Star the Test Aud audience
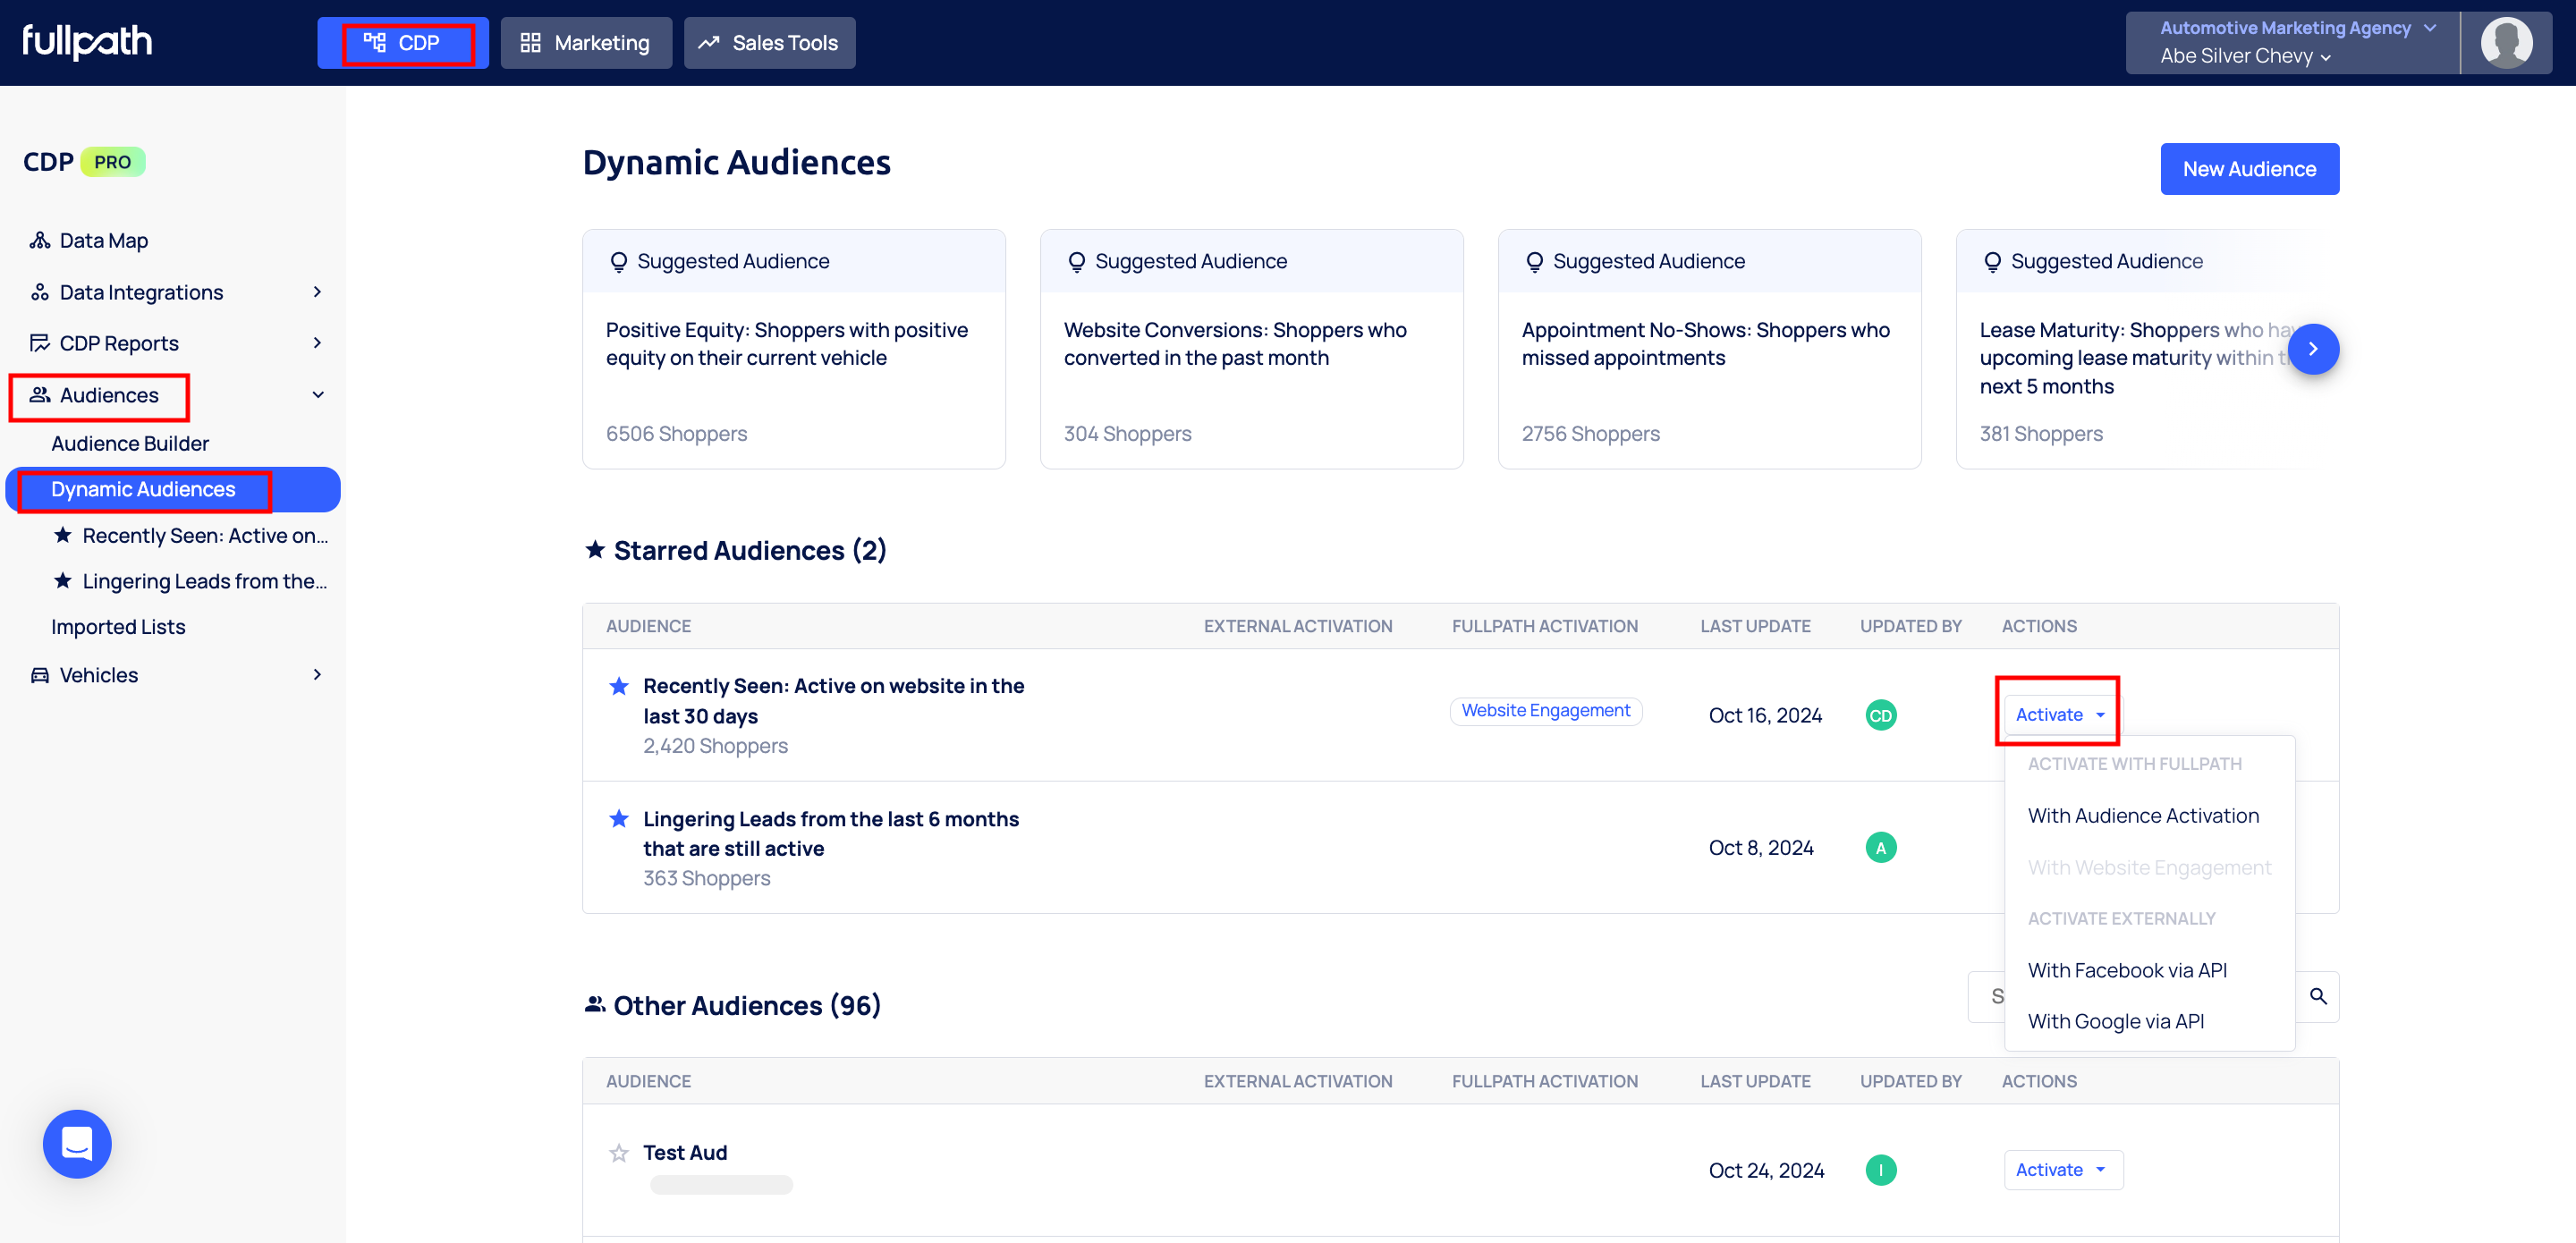2576x1243 pixels. (619, 1153)
